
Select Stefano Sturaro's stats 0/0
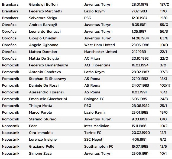(x=163, y=119)
